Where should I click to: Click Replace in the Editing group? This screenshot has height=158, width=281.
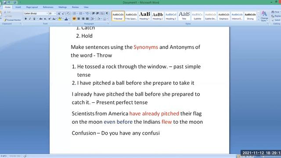pyautogui.click(x=276, y=16)
